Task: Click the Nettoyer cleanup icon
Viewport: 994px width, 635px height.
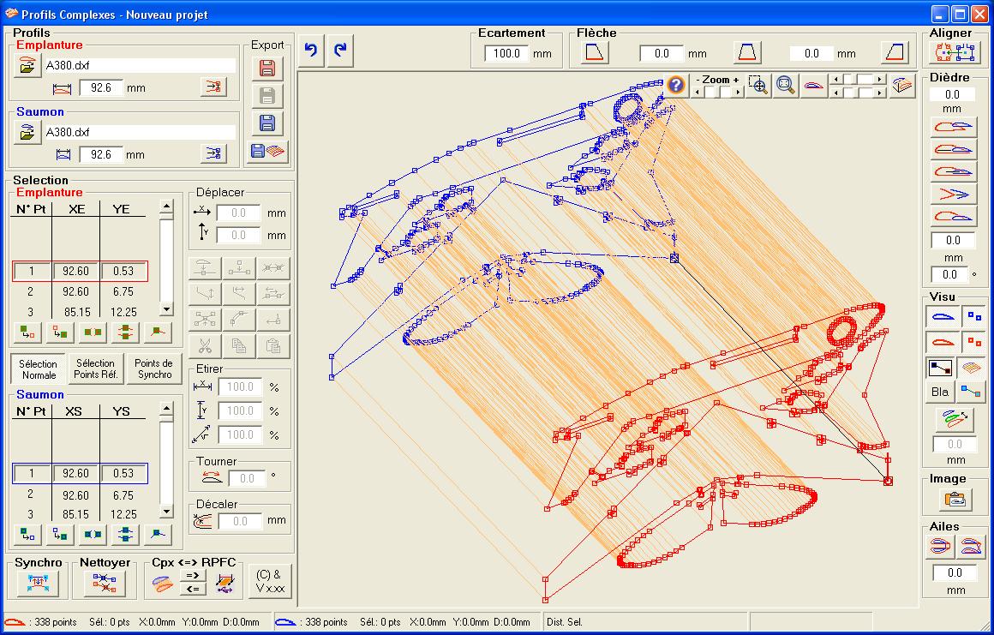Action: point(105,584)
